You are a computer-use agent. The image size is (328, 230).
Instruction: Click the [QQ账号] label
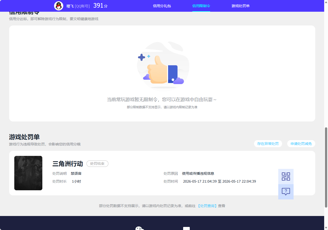82,6
